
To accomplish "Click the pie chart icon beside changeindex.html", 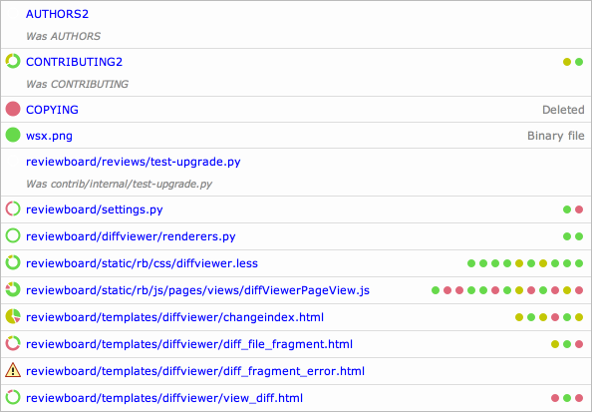I will point(13,317).
